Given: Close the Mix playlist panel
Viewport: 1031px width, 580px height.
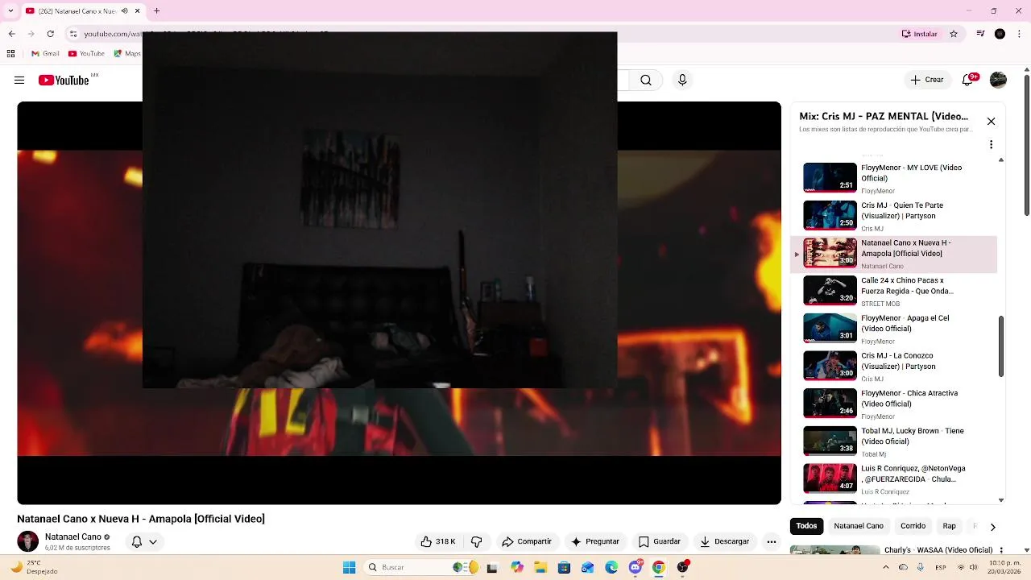Looking at the screenshot, I should point(992,122).
